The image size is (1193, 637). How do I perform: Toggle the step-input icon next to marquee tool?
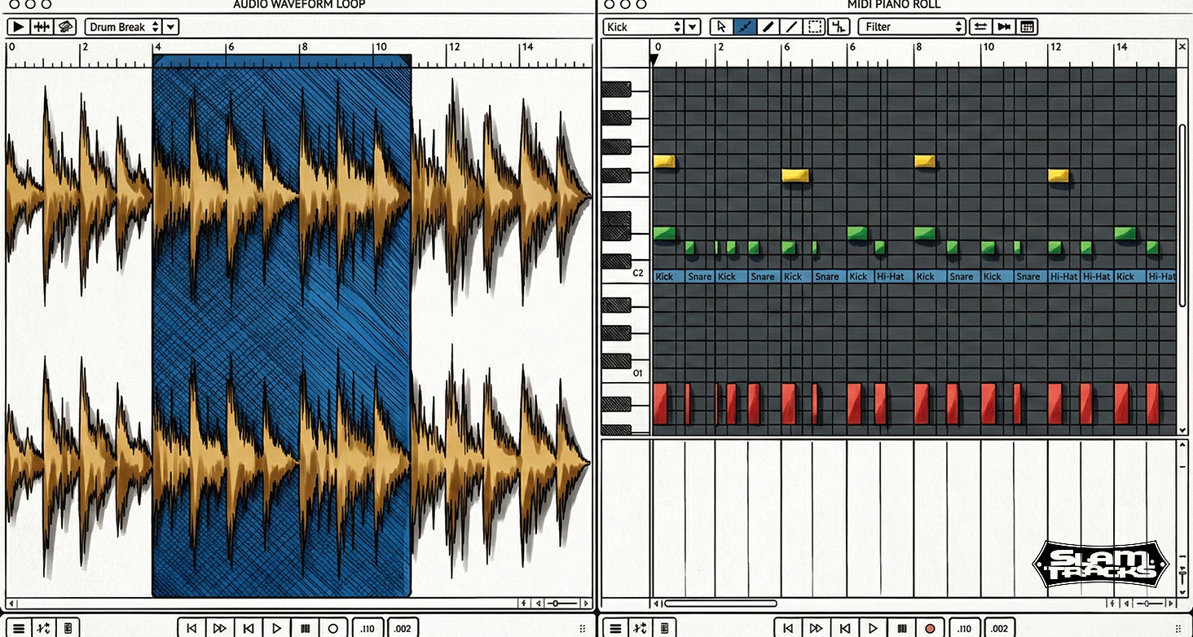click(x=840, y=27)
